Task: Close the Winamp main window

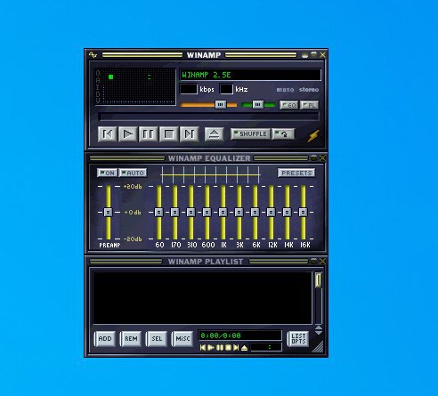Action: (322, 55)
